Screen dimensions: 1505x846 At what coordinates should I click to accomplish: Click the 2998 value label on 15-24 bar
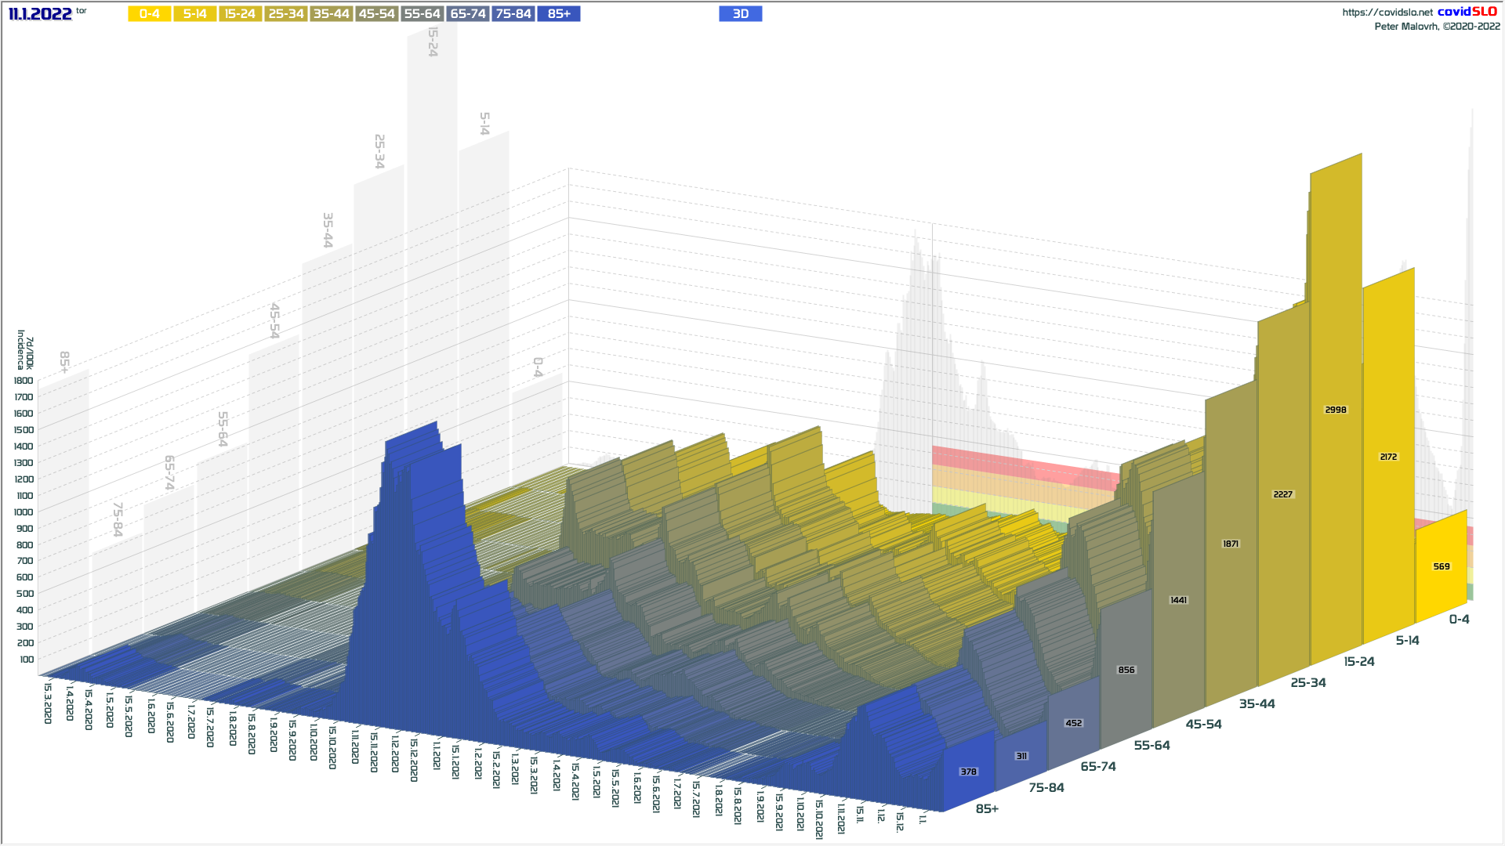tap(1336, 410)
